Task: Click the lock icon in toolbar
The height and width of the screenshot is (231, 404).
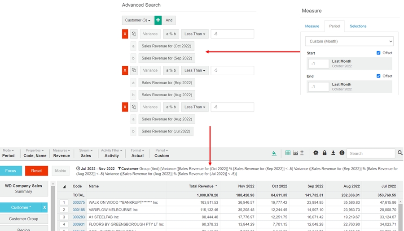Action: pos(325,153)
